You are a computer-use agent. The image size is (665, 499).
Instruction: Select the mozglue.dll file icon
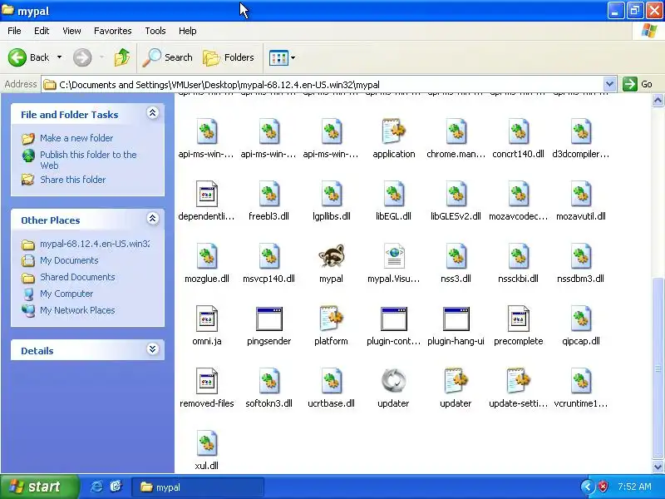point(206,256)
